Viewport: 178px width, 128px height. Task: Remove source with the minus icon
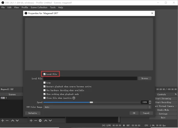pyautogui.click(x=36, y=120)
